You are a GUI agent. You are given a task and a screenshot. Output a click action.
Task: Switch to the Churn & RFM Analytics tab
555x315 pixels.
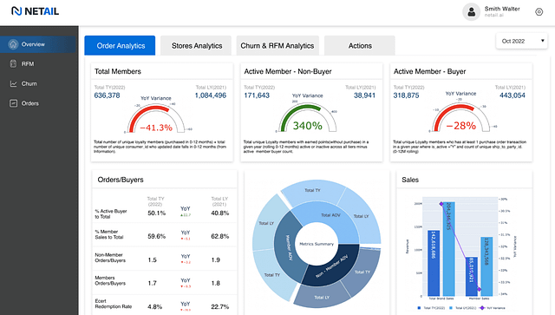click(277, 45)
